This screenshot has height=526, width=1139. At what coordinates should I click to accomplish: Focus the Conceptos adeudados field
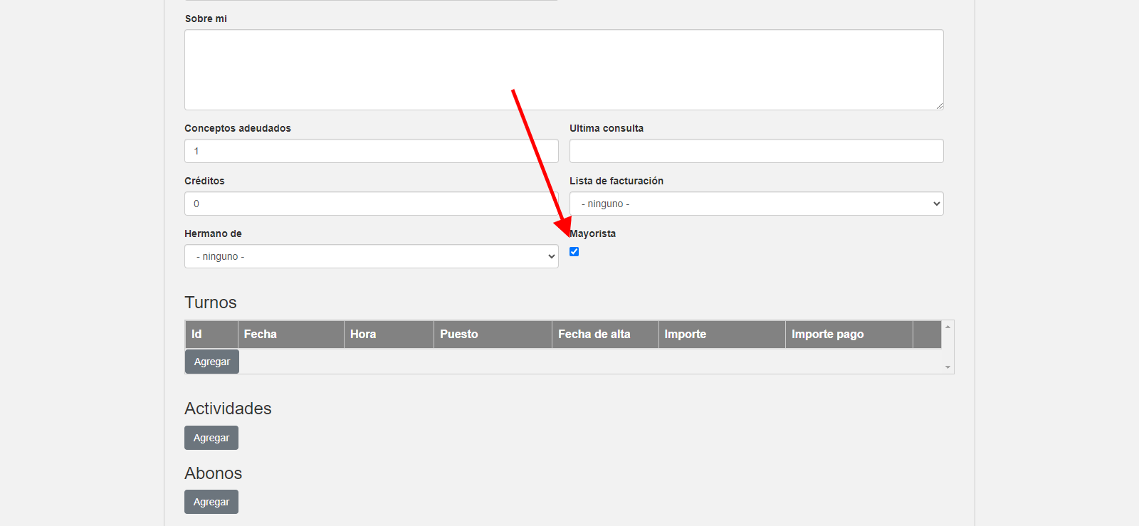tap(371, 151)
